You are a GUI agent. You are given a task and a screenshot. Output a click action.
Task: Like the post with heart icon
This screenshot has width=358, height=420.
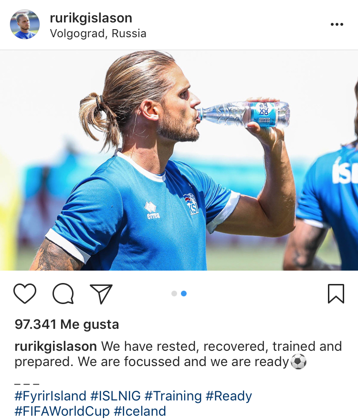pyautogui.click(x=25, y=294)
